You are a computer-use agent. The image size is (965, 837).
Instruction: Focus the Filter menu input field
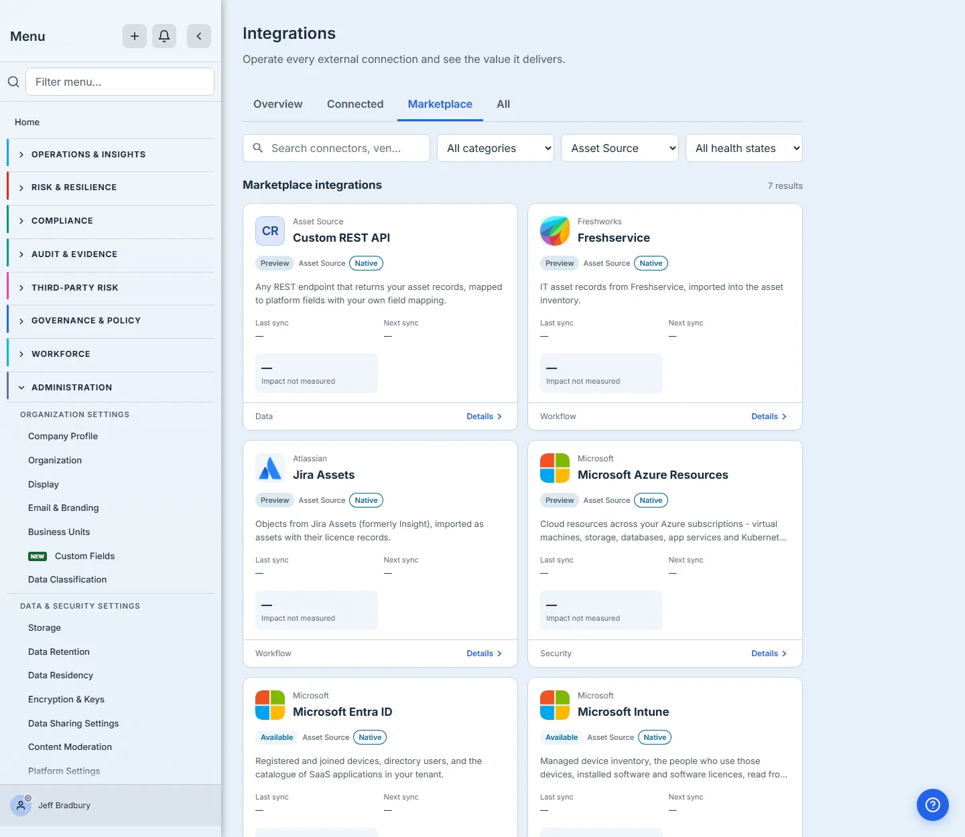point(120,82)
